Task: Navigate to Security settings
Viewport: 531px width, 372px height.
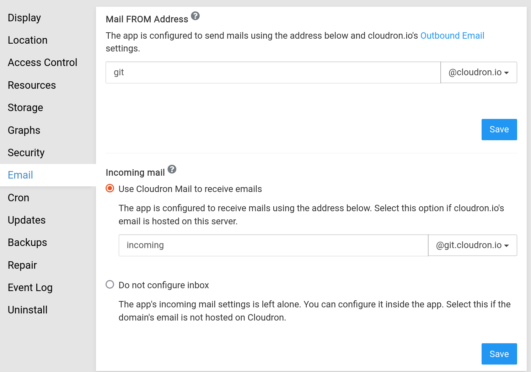Action: coord(26,153)
